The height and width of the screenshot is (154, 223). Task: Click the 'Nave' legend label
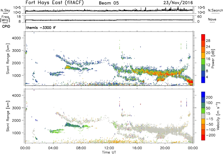click(212, 19)
